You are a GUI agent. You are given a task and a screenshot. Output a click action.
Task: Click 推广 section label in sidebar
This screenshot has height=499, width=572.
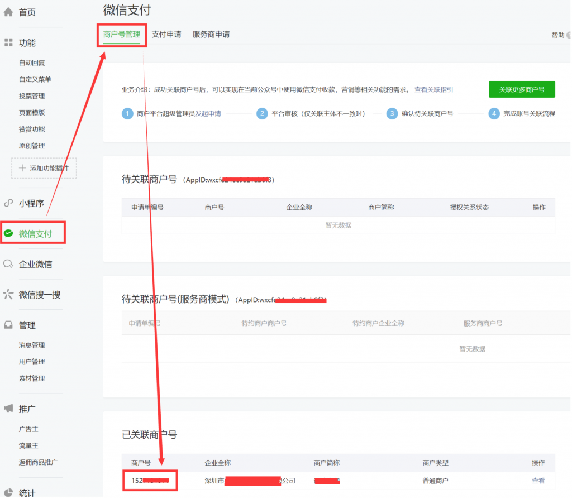click(x=27, y=409)
